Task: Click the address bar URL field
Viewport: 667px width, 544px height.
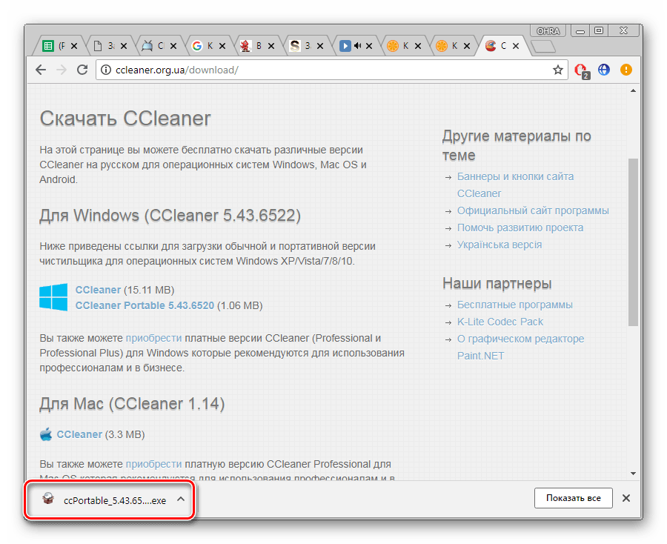Action: [x=326, y=70]
